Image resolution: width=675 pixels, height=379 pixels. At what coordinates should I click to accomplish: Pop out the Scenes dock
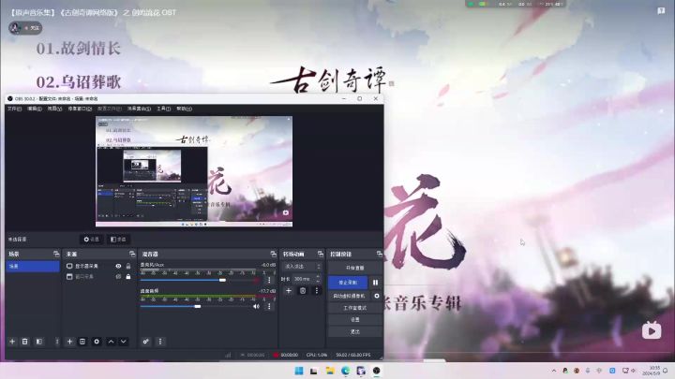[x=56, y=254]
